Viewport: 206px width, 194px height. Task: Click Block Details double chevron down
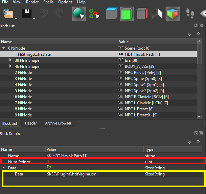(189, 142)
